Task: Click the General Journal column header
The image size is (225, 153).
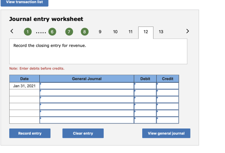Action: (x=87, y=79)
